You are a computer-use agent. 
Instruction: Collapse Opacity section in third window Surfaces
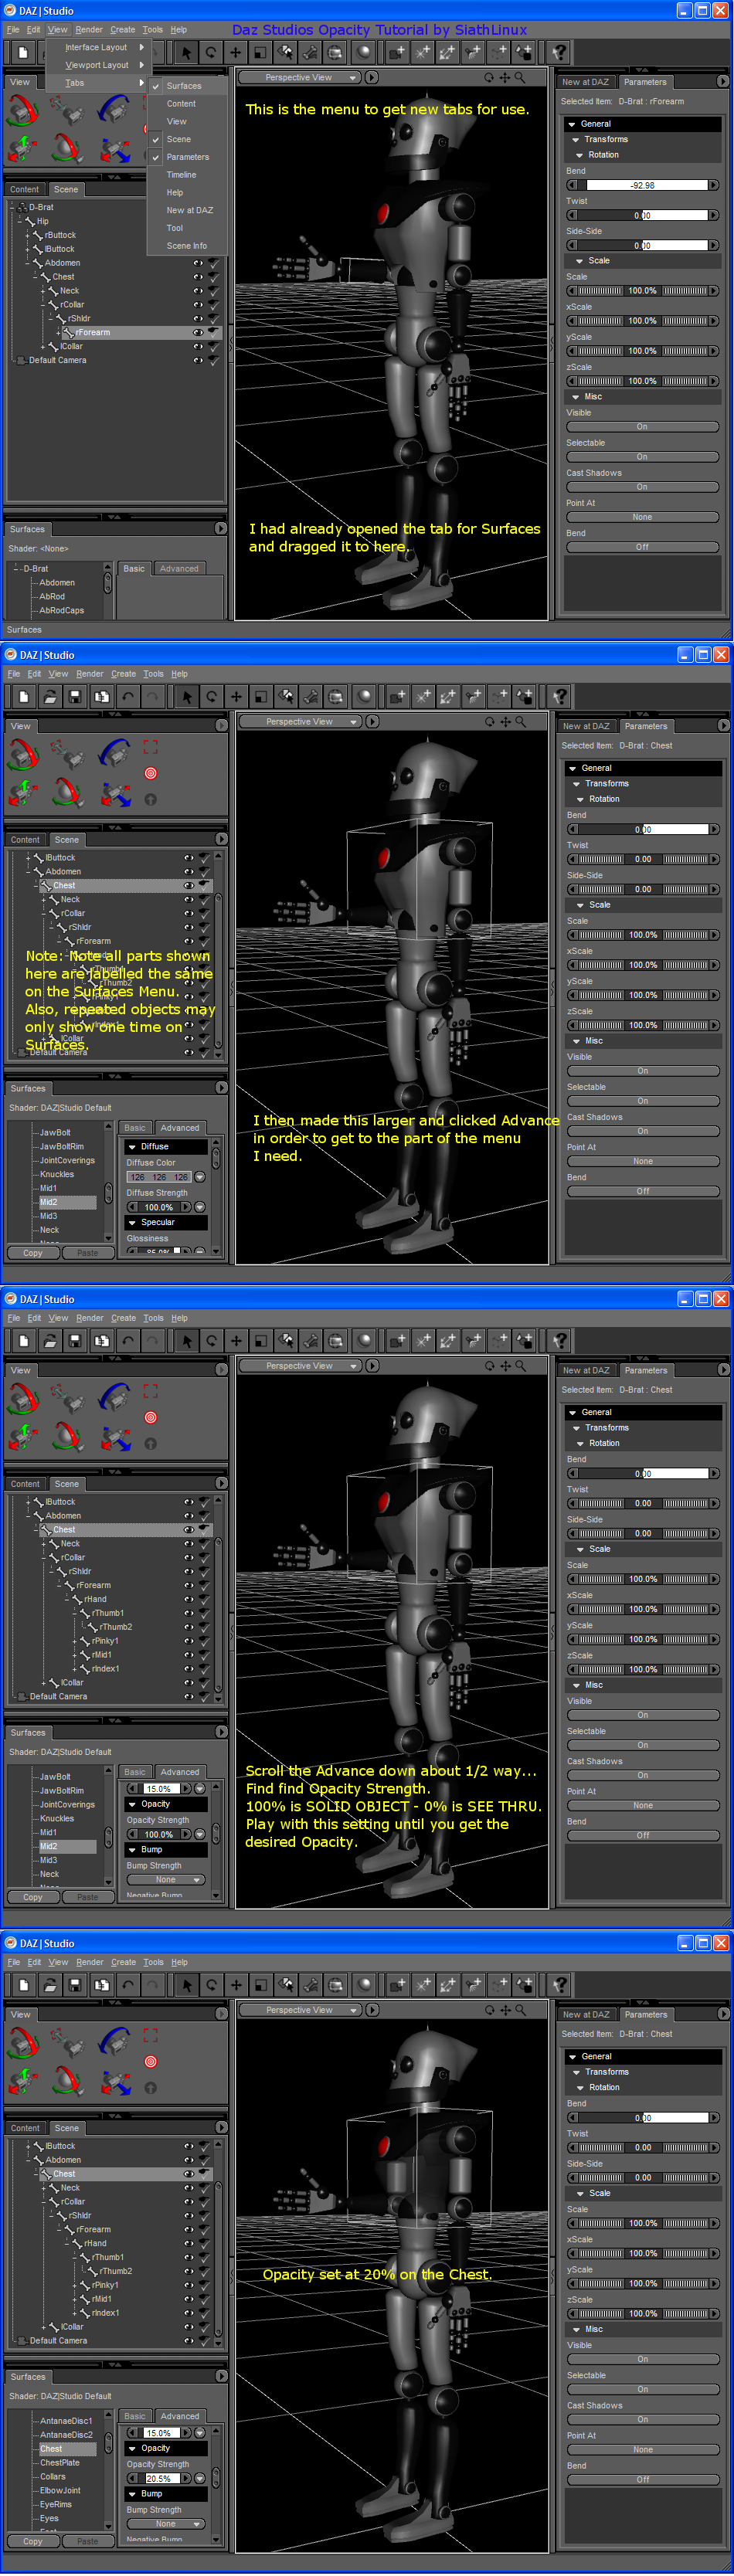tap(166, 1804)
